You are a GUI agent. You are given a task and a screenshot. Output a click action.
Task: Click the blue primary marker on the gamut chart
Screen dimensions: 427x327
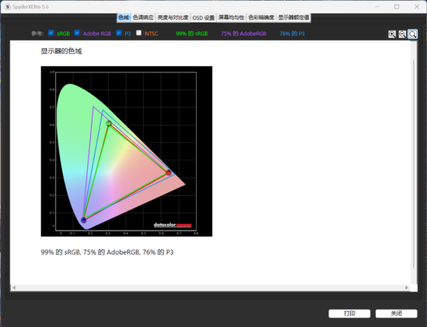point(83,220)
